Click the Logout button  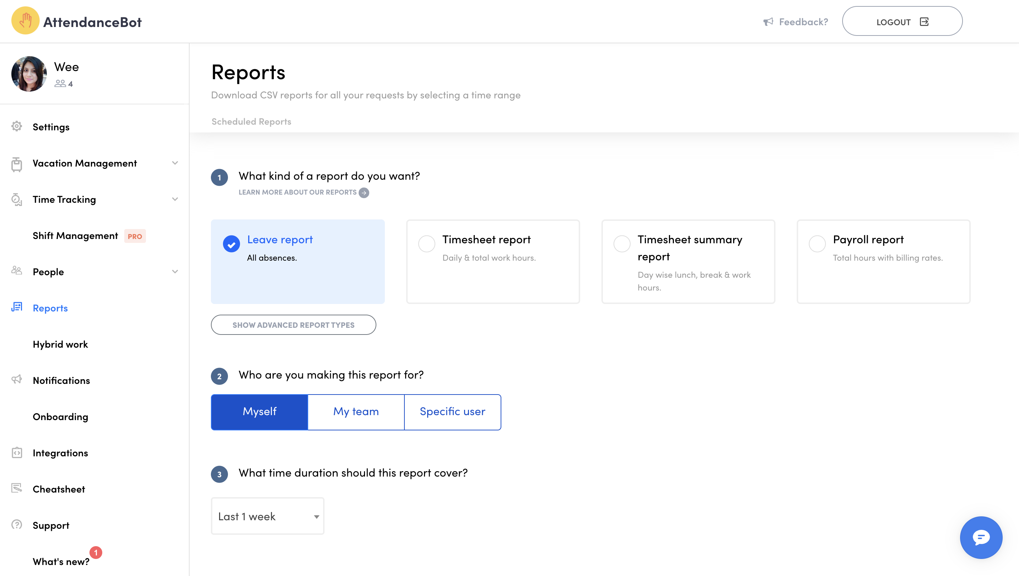coord(902,22)
